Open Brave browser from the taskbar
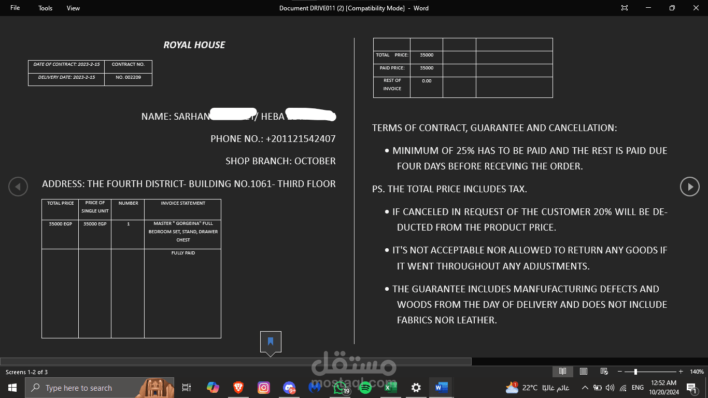Viewport: 708px width, 398px height. pos(238,388)
